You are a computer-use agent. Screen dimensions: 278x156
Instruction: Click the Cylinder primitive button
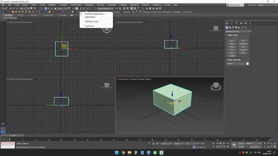pos(232,47)
